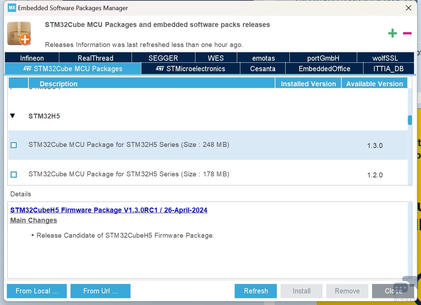Viewport: 421px width, 305px height.
Task: Open the STMicroelectronics tab
Action: pos(191,68)
